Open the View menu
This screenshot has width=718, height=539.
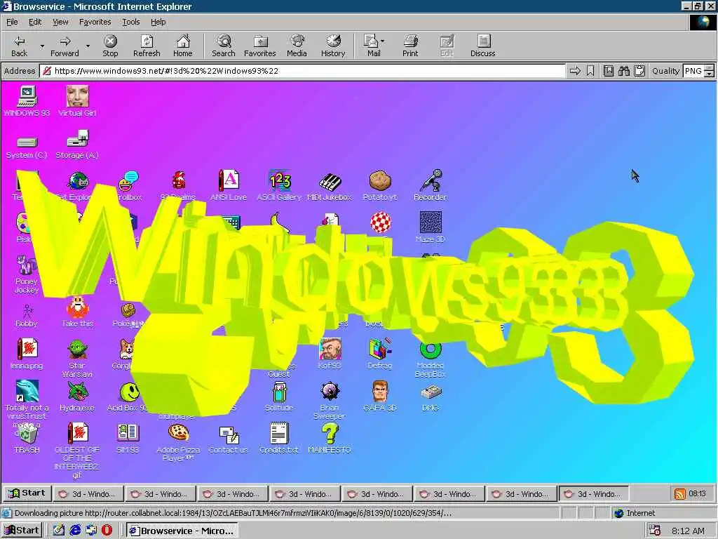(60, 22)
